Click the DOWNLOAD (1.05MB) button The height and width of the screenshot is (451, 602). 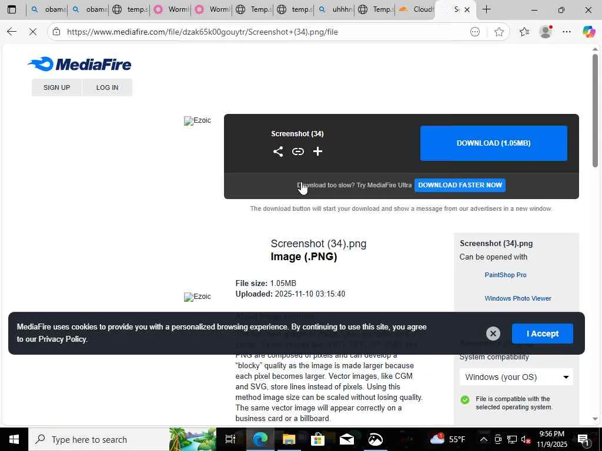point(493,143)
